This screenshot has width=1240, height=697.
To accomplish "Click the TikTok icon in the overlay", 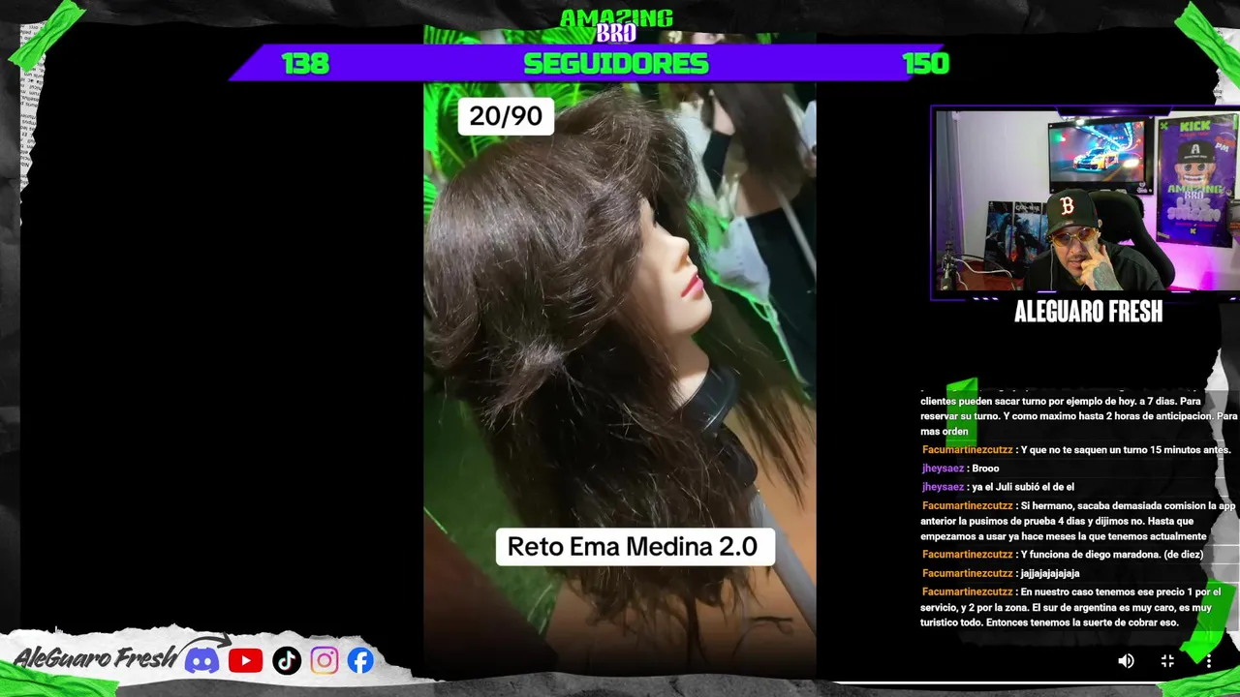I will 287,661.
